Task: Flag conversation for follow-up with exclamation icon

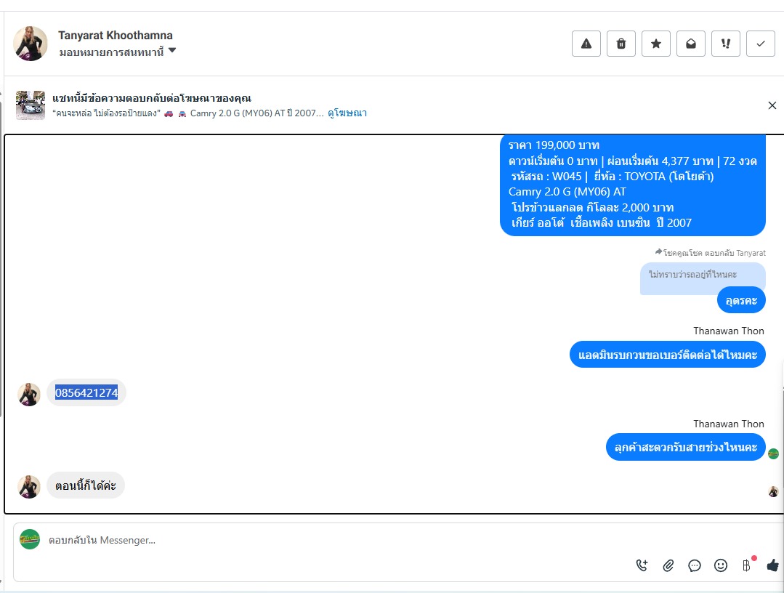Action: (x=725, y=44)
